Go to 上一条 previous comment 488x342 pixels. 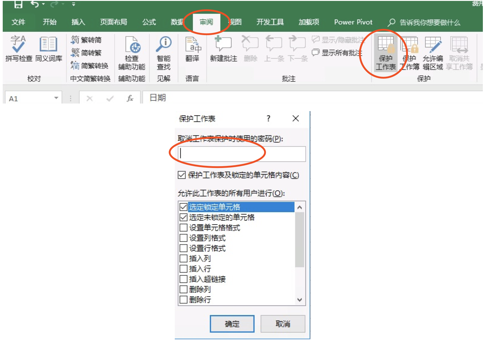(274, 49)
